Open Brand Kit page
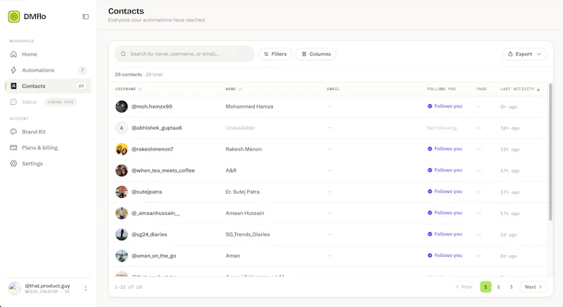The width and height of the screenshot is (563, 307). click(48, 132)
